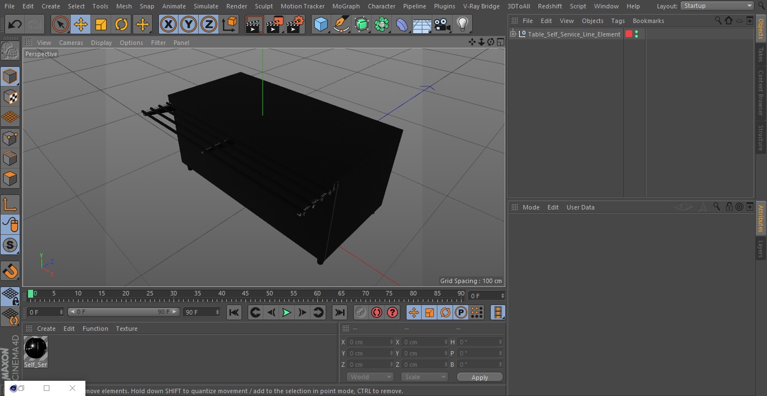Open Edit Render Settings
Viewport: 767px width, 396px height.
(295, 25)
